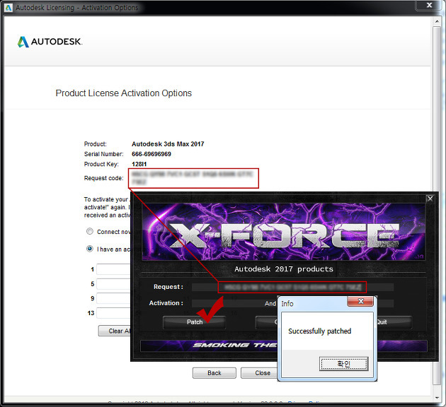The image size is (446, 407).
Task: Click the serial number 666-69696969
Action: [x=151, y=154]
